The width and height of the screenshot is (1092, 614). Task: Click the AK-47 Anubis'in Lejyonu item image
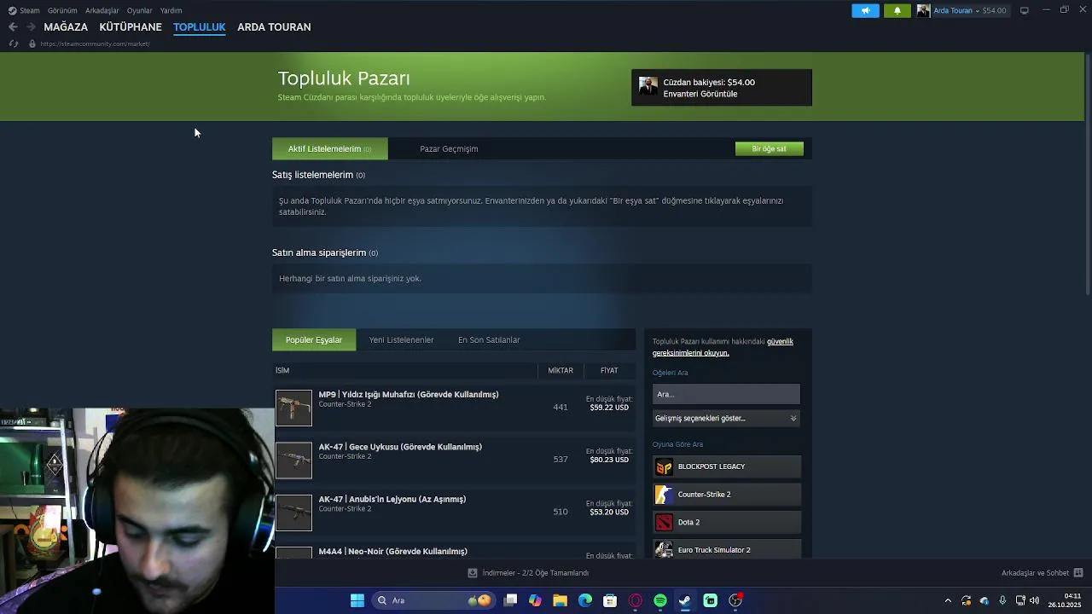293,512
